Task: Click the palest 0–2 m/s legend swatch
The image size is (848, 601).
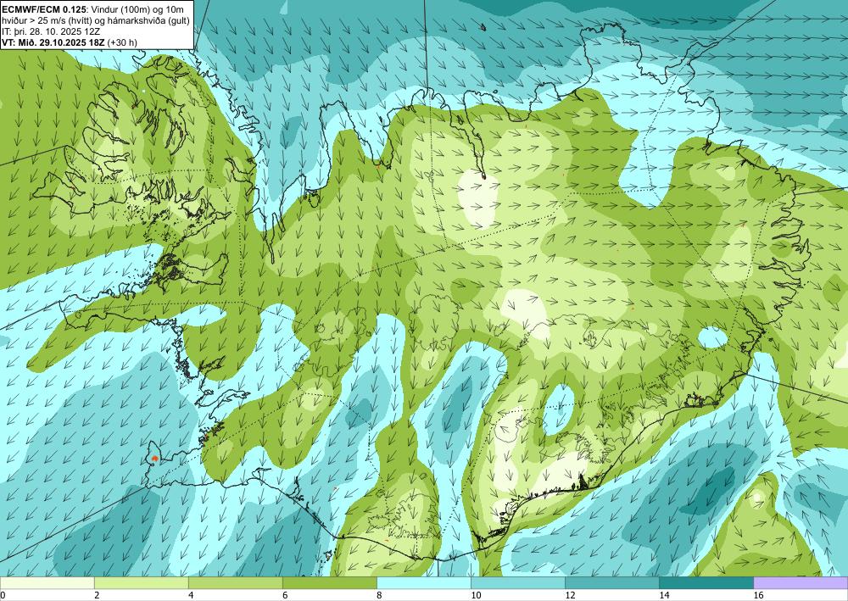Action: point(47,583)
